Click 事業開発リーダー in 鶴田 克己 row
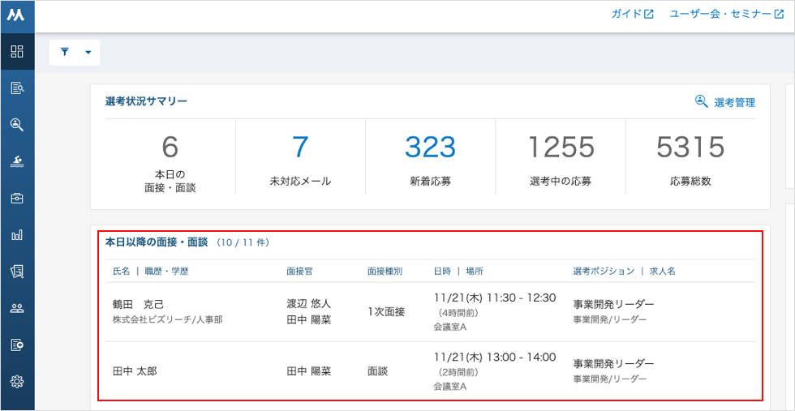Viewport: 795px width, 411px height. (x=613, y=304)
